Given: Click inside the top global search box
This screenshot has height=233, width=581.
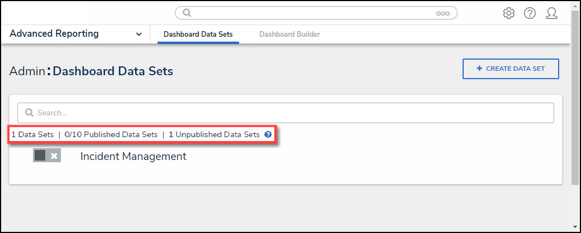Looking at the screenshot, I should click(313, 13).
